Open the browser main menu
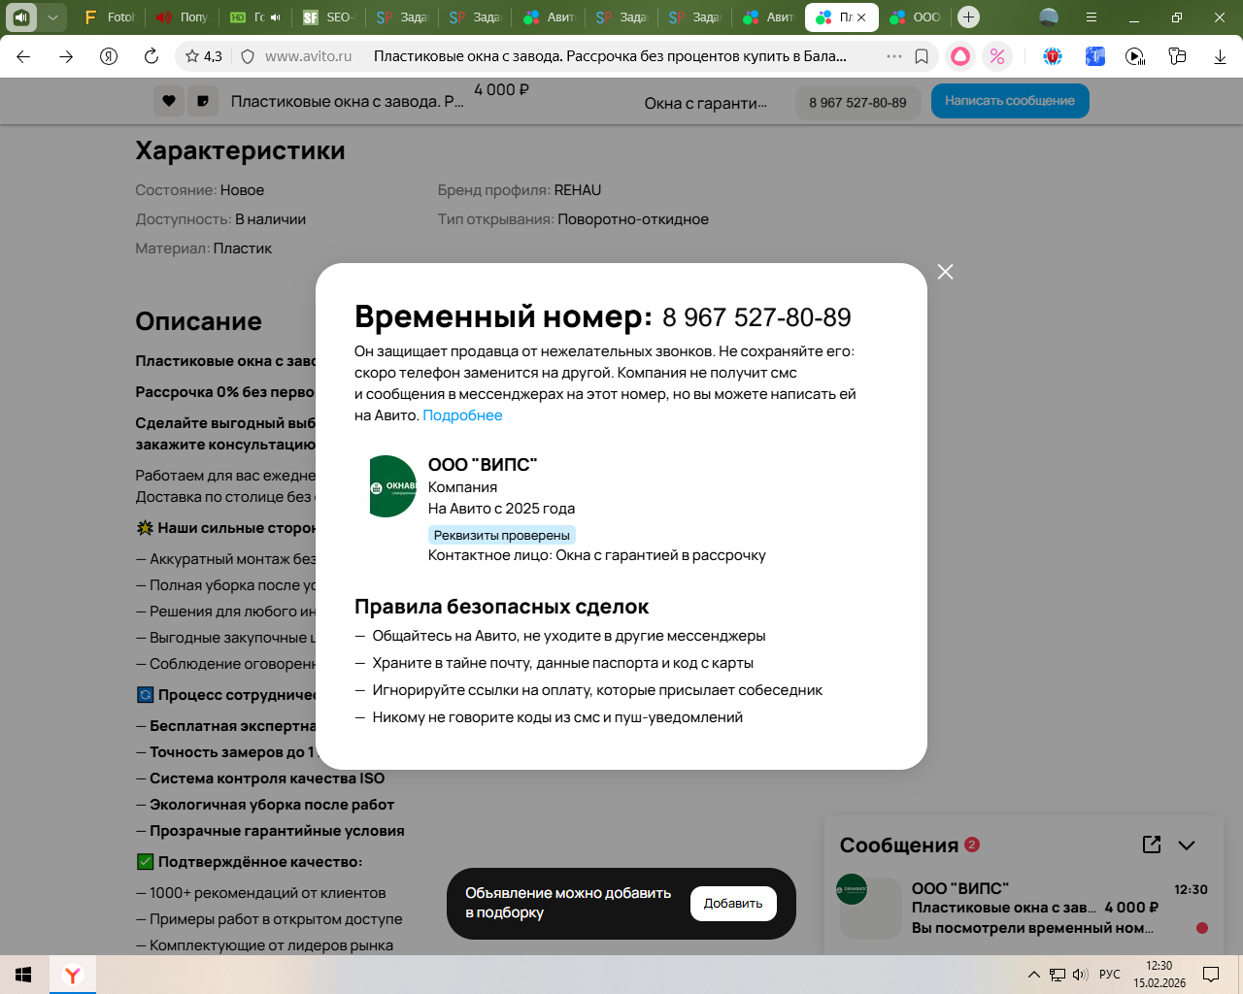This screenshot has height=994, width=1243. (x=1092, y=17)
